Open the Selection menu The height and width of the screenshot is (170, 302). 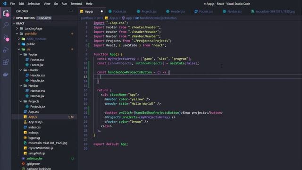coord(34,4)
